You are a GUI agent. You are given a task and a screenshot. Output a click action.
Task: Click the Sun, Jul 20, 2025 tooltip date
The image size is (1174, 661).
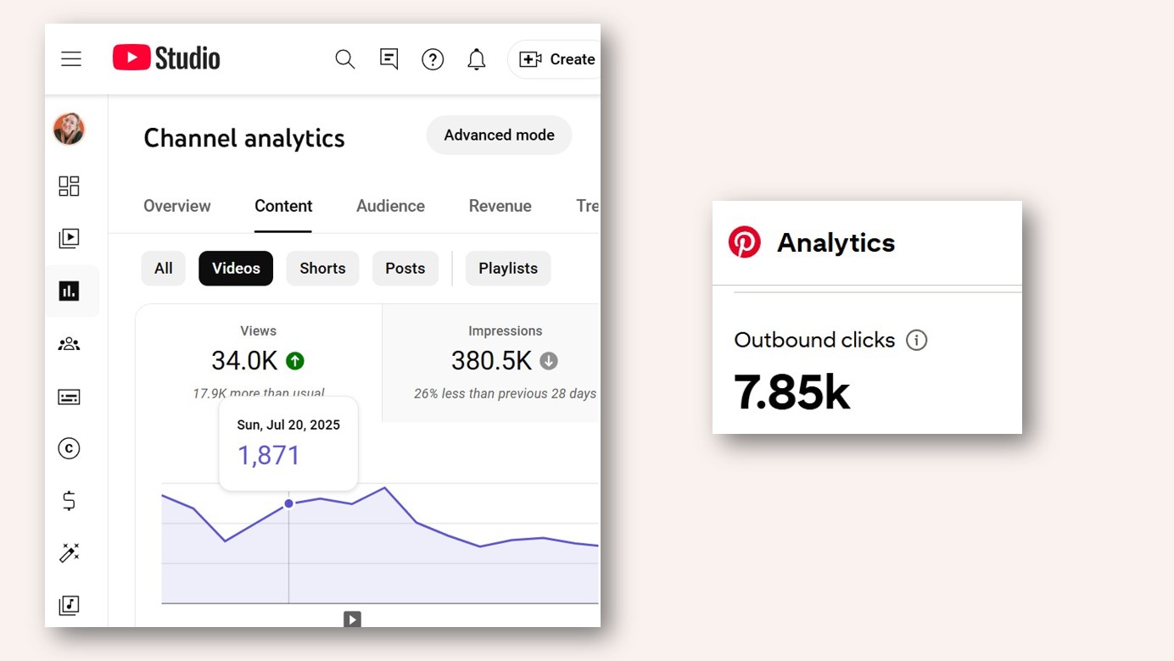288,425
